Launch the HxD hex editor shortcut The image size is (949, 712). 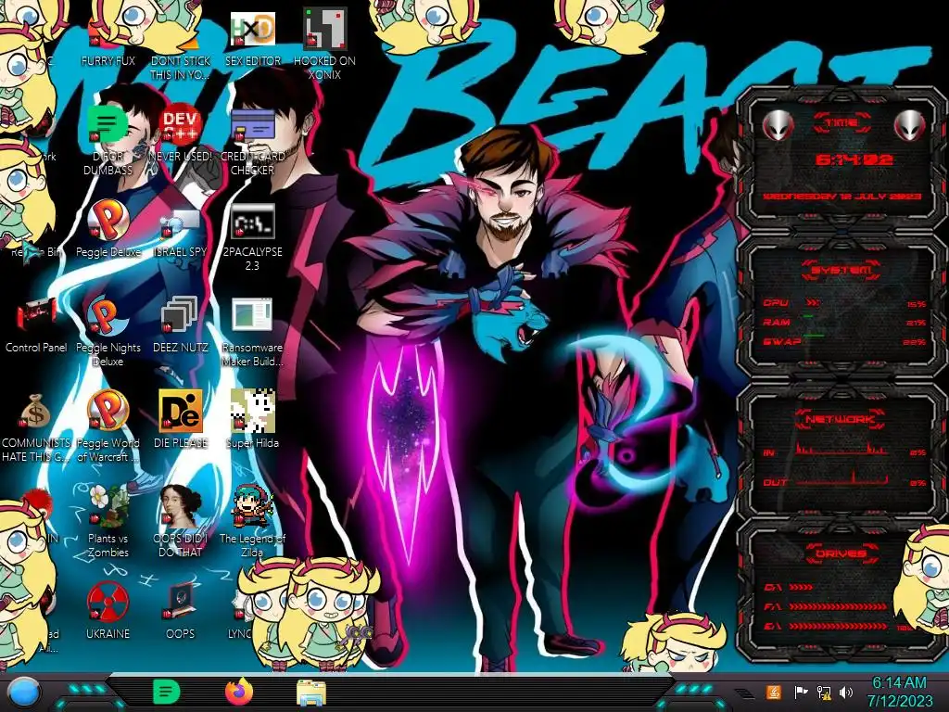point(252,39)
